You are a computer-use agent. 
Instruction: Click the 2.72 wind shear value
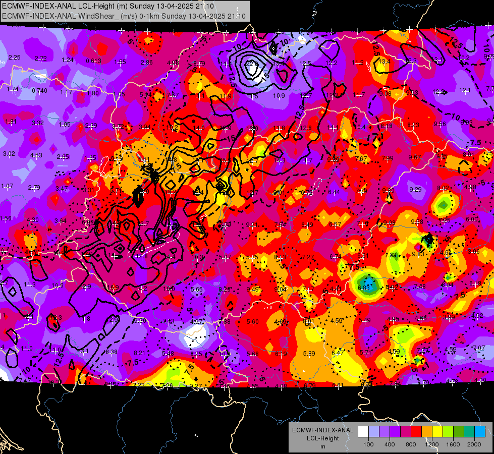pyautogui.click(x=41, y=59)
